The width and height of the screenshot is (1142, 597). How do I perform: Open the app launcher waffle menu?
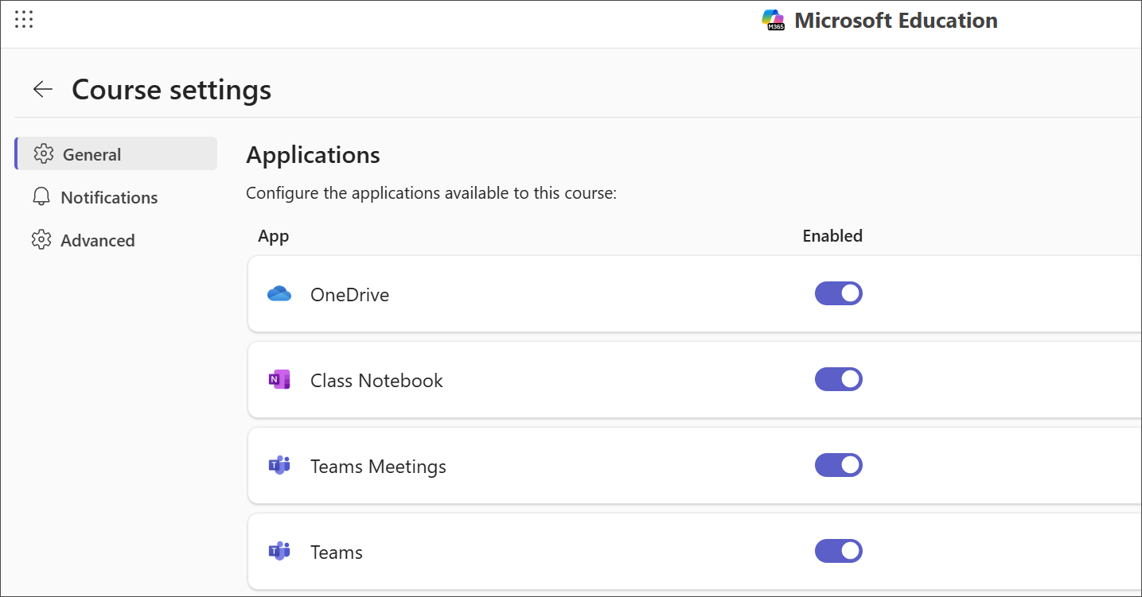point(24,19)
